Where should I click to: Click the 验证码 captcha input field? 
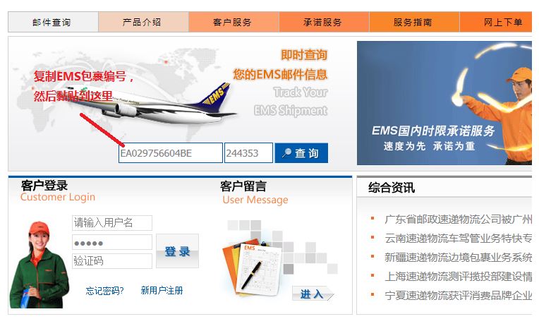[112, 261]
